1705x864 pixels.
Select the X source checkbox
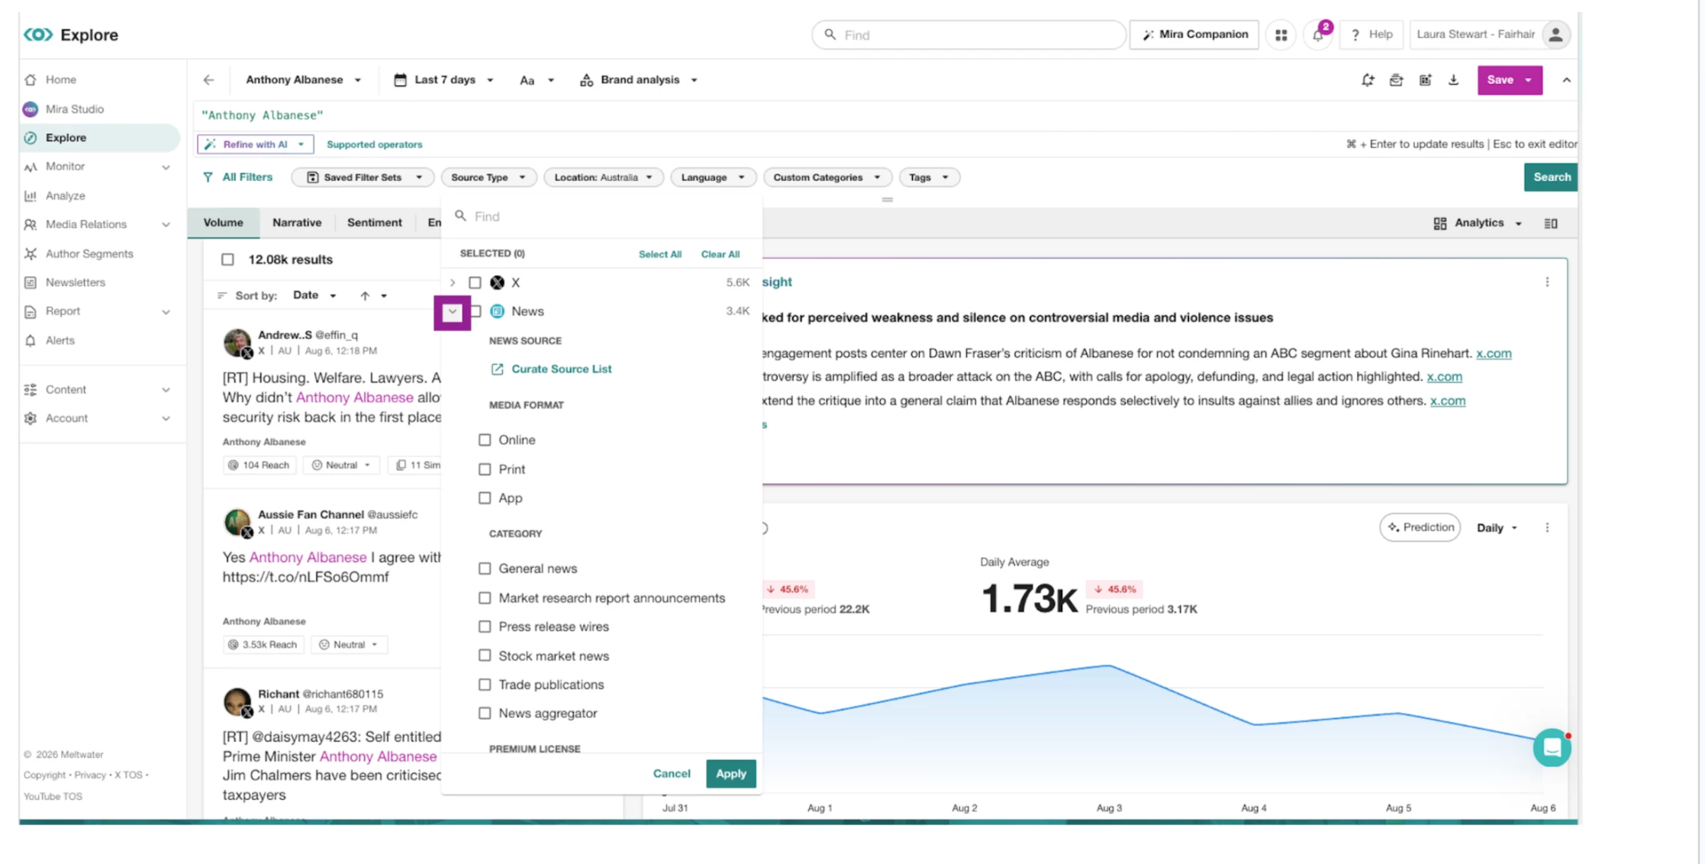click(475, 282)
